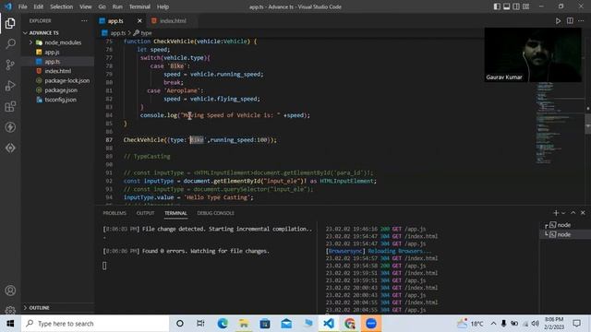The image size is (591, 332).
Task: Open the Selection menu
Action: pyautogui.click(x=62, y=6)
